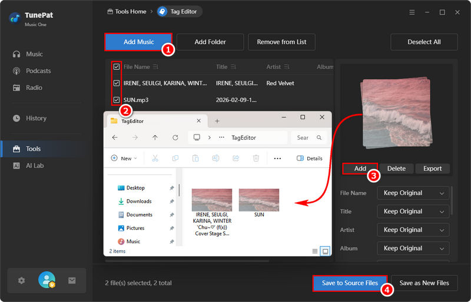Open settings gear icon in TunePat
The width and height of the screenshot is (471, 302).
click(x=21, y=280)
